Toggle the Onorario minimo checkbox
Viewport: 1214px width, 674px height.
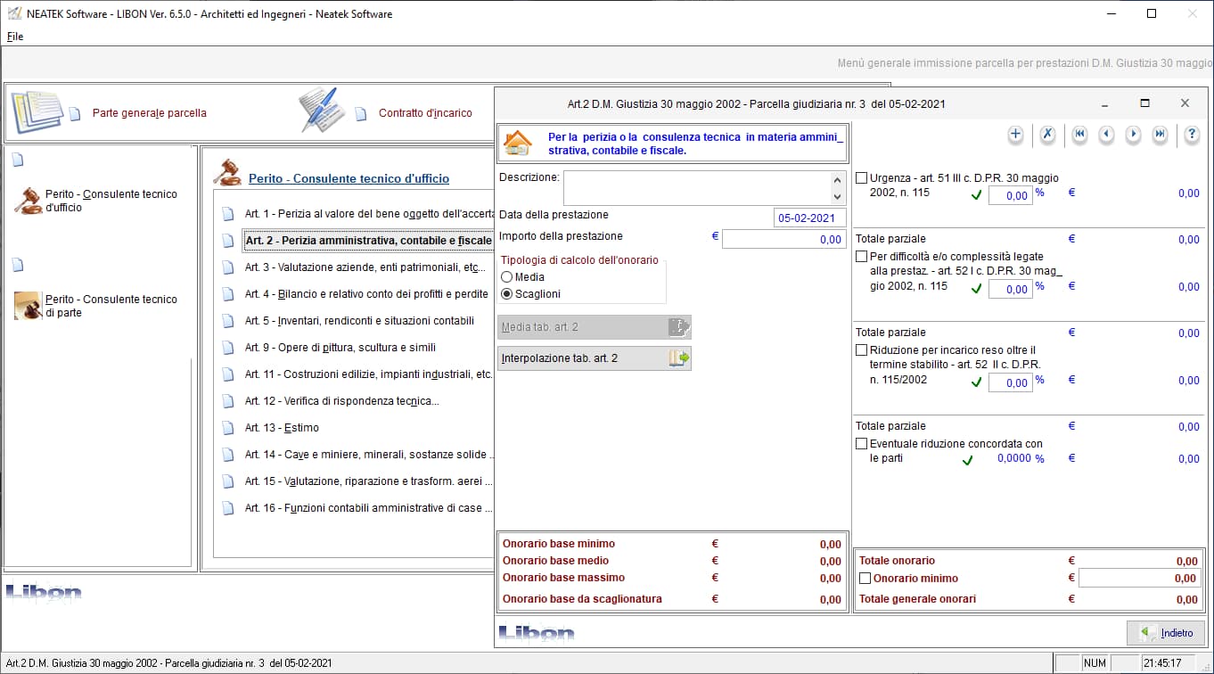[865, 579]
